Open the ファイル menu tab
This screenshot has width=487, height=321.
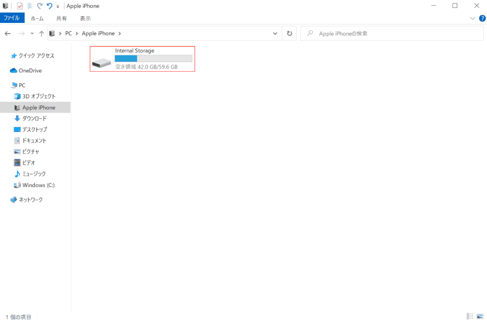[12, 18]
